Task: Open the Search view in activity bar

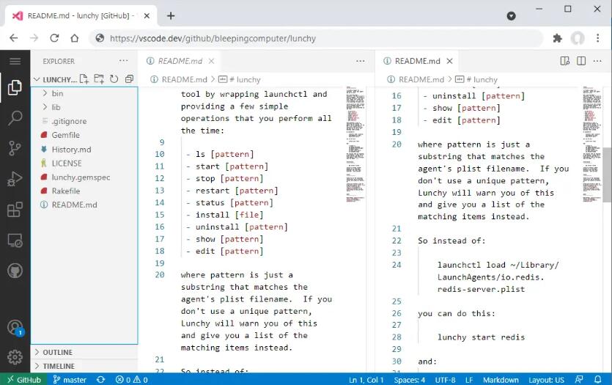Action: (15, 117)
